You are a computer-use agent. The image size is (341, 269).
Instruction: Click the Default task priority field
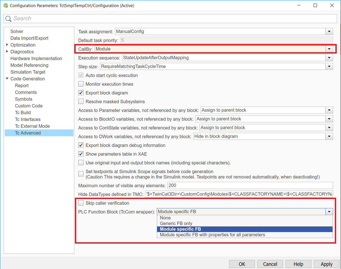(x=227, y=40)
